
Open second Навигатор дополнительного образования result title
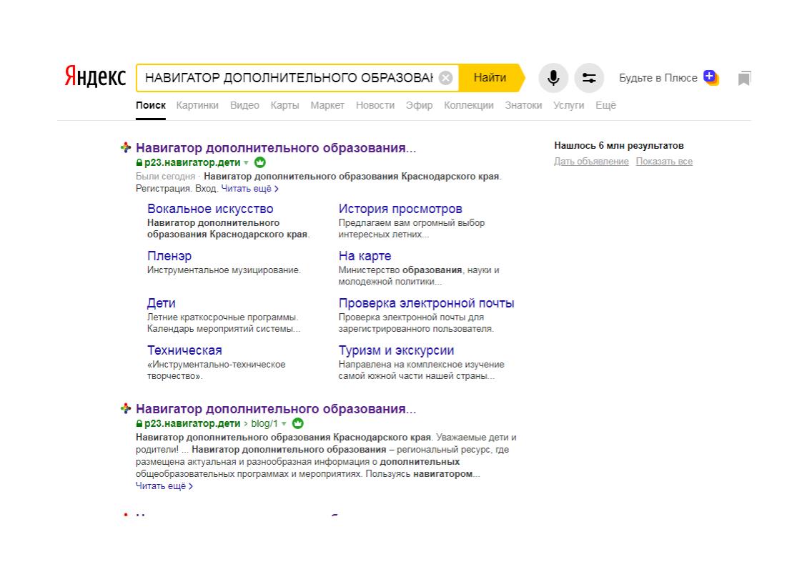click(276, 409)
